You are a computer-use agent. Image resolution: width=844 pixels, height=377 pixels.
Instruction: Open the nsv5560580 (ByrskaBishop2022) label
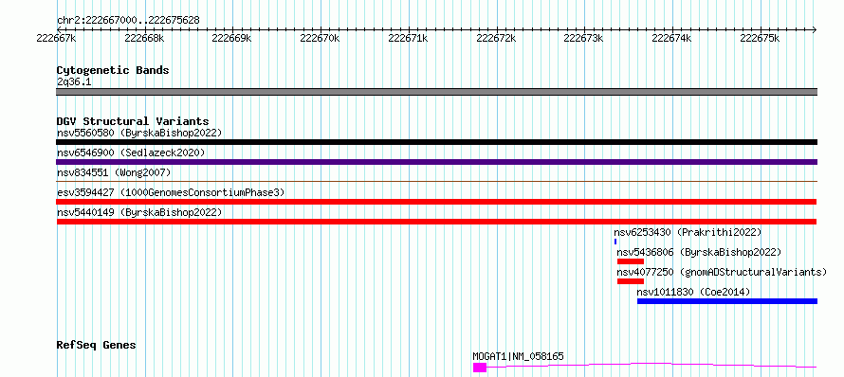[x=139, y=133]
